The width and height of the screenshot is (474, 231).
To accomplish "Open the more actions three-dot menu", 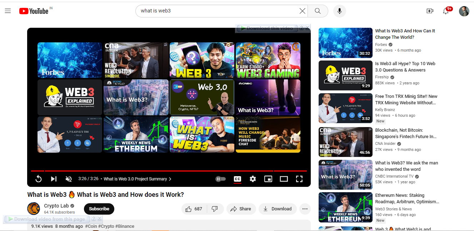I will coord(305,209).
